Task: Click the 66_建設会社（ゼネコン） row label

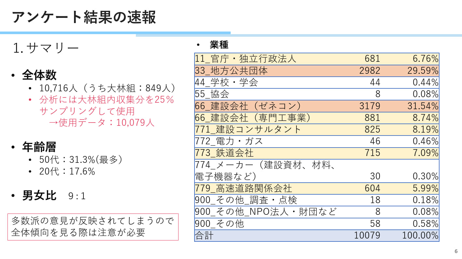Action: [248, 106]
